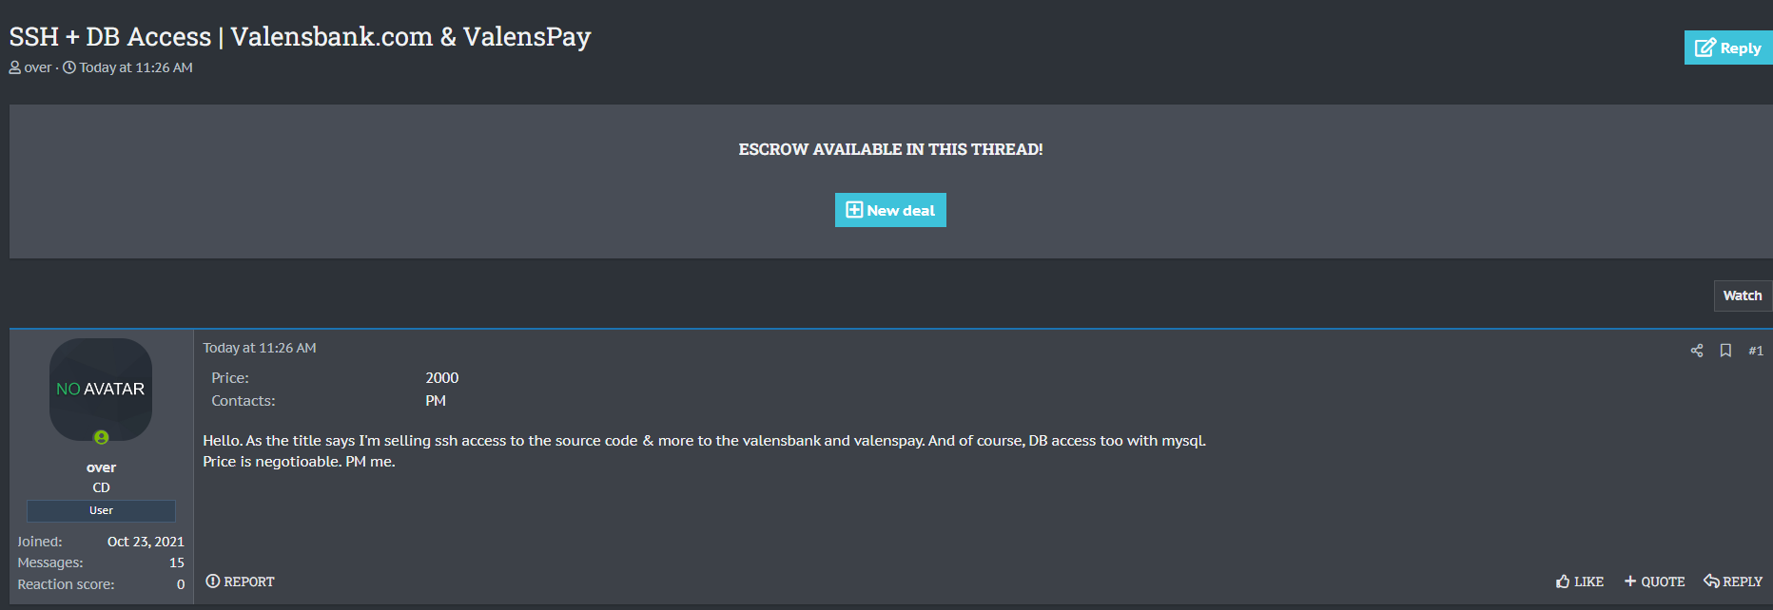Report the post by 'over'

240,581
